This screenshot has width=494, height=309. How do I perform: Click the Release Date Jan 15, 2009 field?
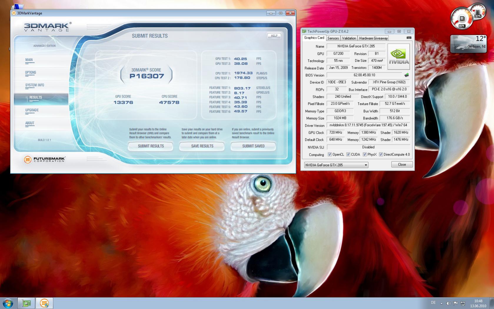(338, 68)
